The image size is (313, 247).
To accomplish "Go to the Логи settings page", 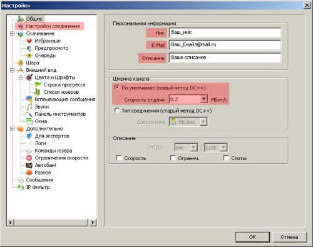I will pos(40,143).
